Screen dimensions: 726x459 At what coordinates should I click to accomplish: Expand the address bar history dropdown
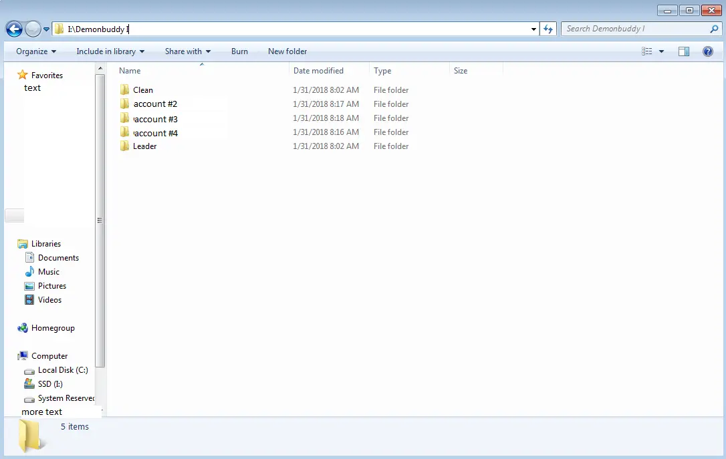533,29
